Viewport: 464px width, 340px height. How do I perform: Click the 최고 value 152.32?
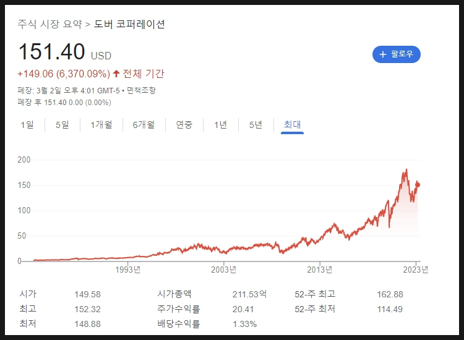pos(88,309)
